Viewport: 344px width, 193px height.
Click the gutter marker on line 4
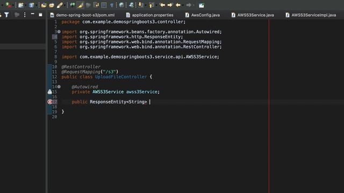click(x=55, y=37)
